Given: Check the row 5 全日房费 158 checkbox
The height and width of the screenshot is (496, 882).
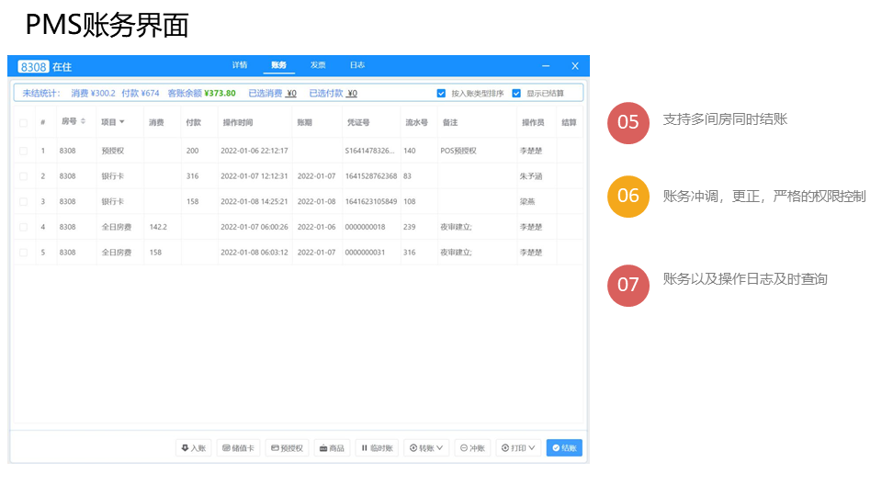Looking at the screenshot, I should tap(23, 253).
